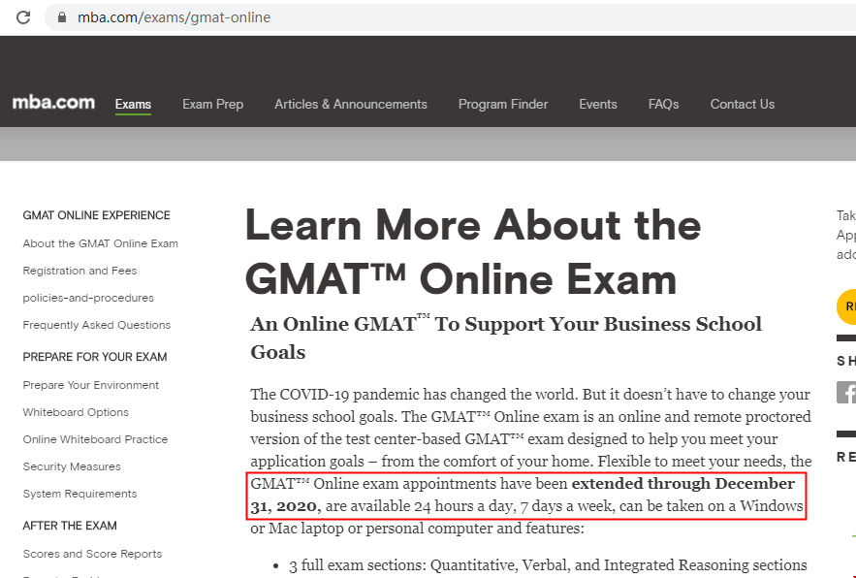This screenshot has width=856, height=578.
Task: Reload the page with the refresh icon
Action: 23,17
